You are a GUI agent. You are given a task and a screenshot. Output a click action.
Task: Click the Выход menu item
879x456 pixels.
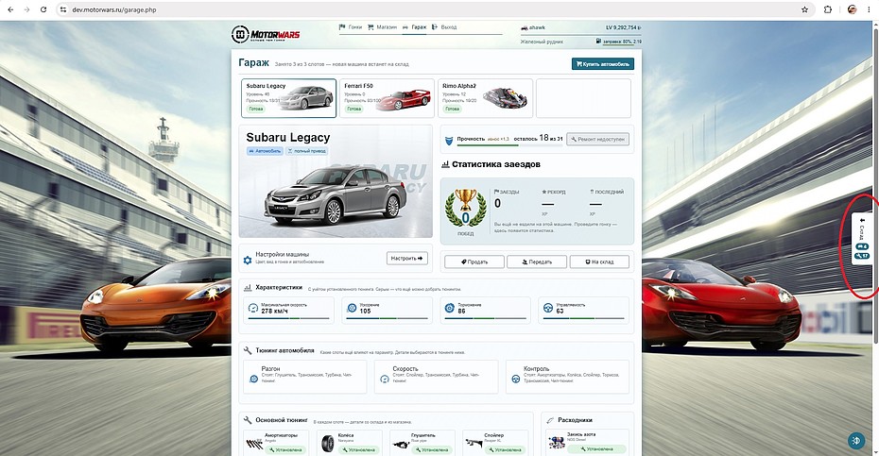click(x=444, y=26)
